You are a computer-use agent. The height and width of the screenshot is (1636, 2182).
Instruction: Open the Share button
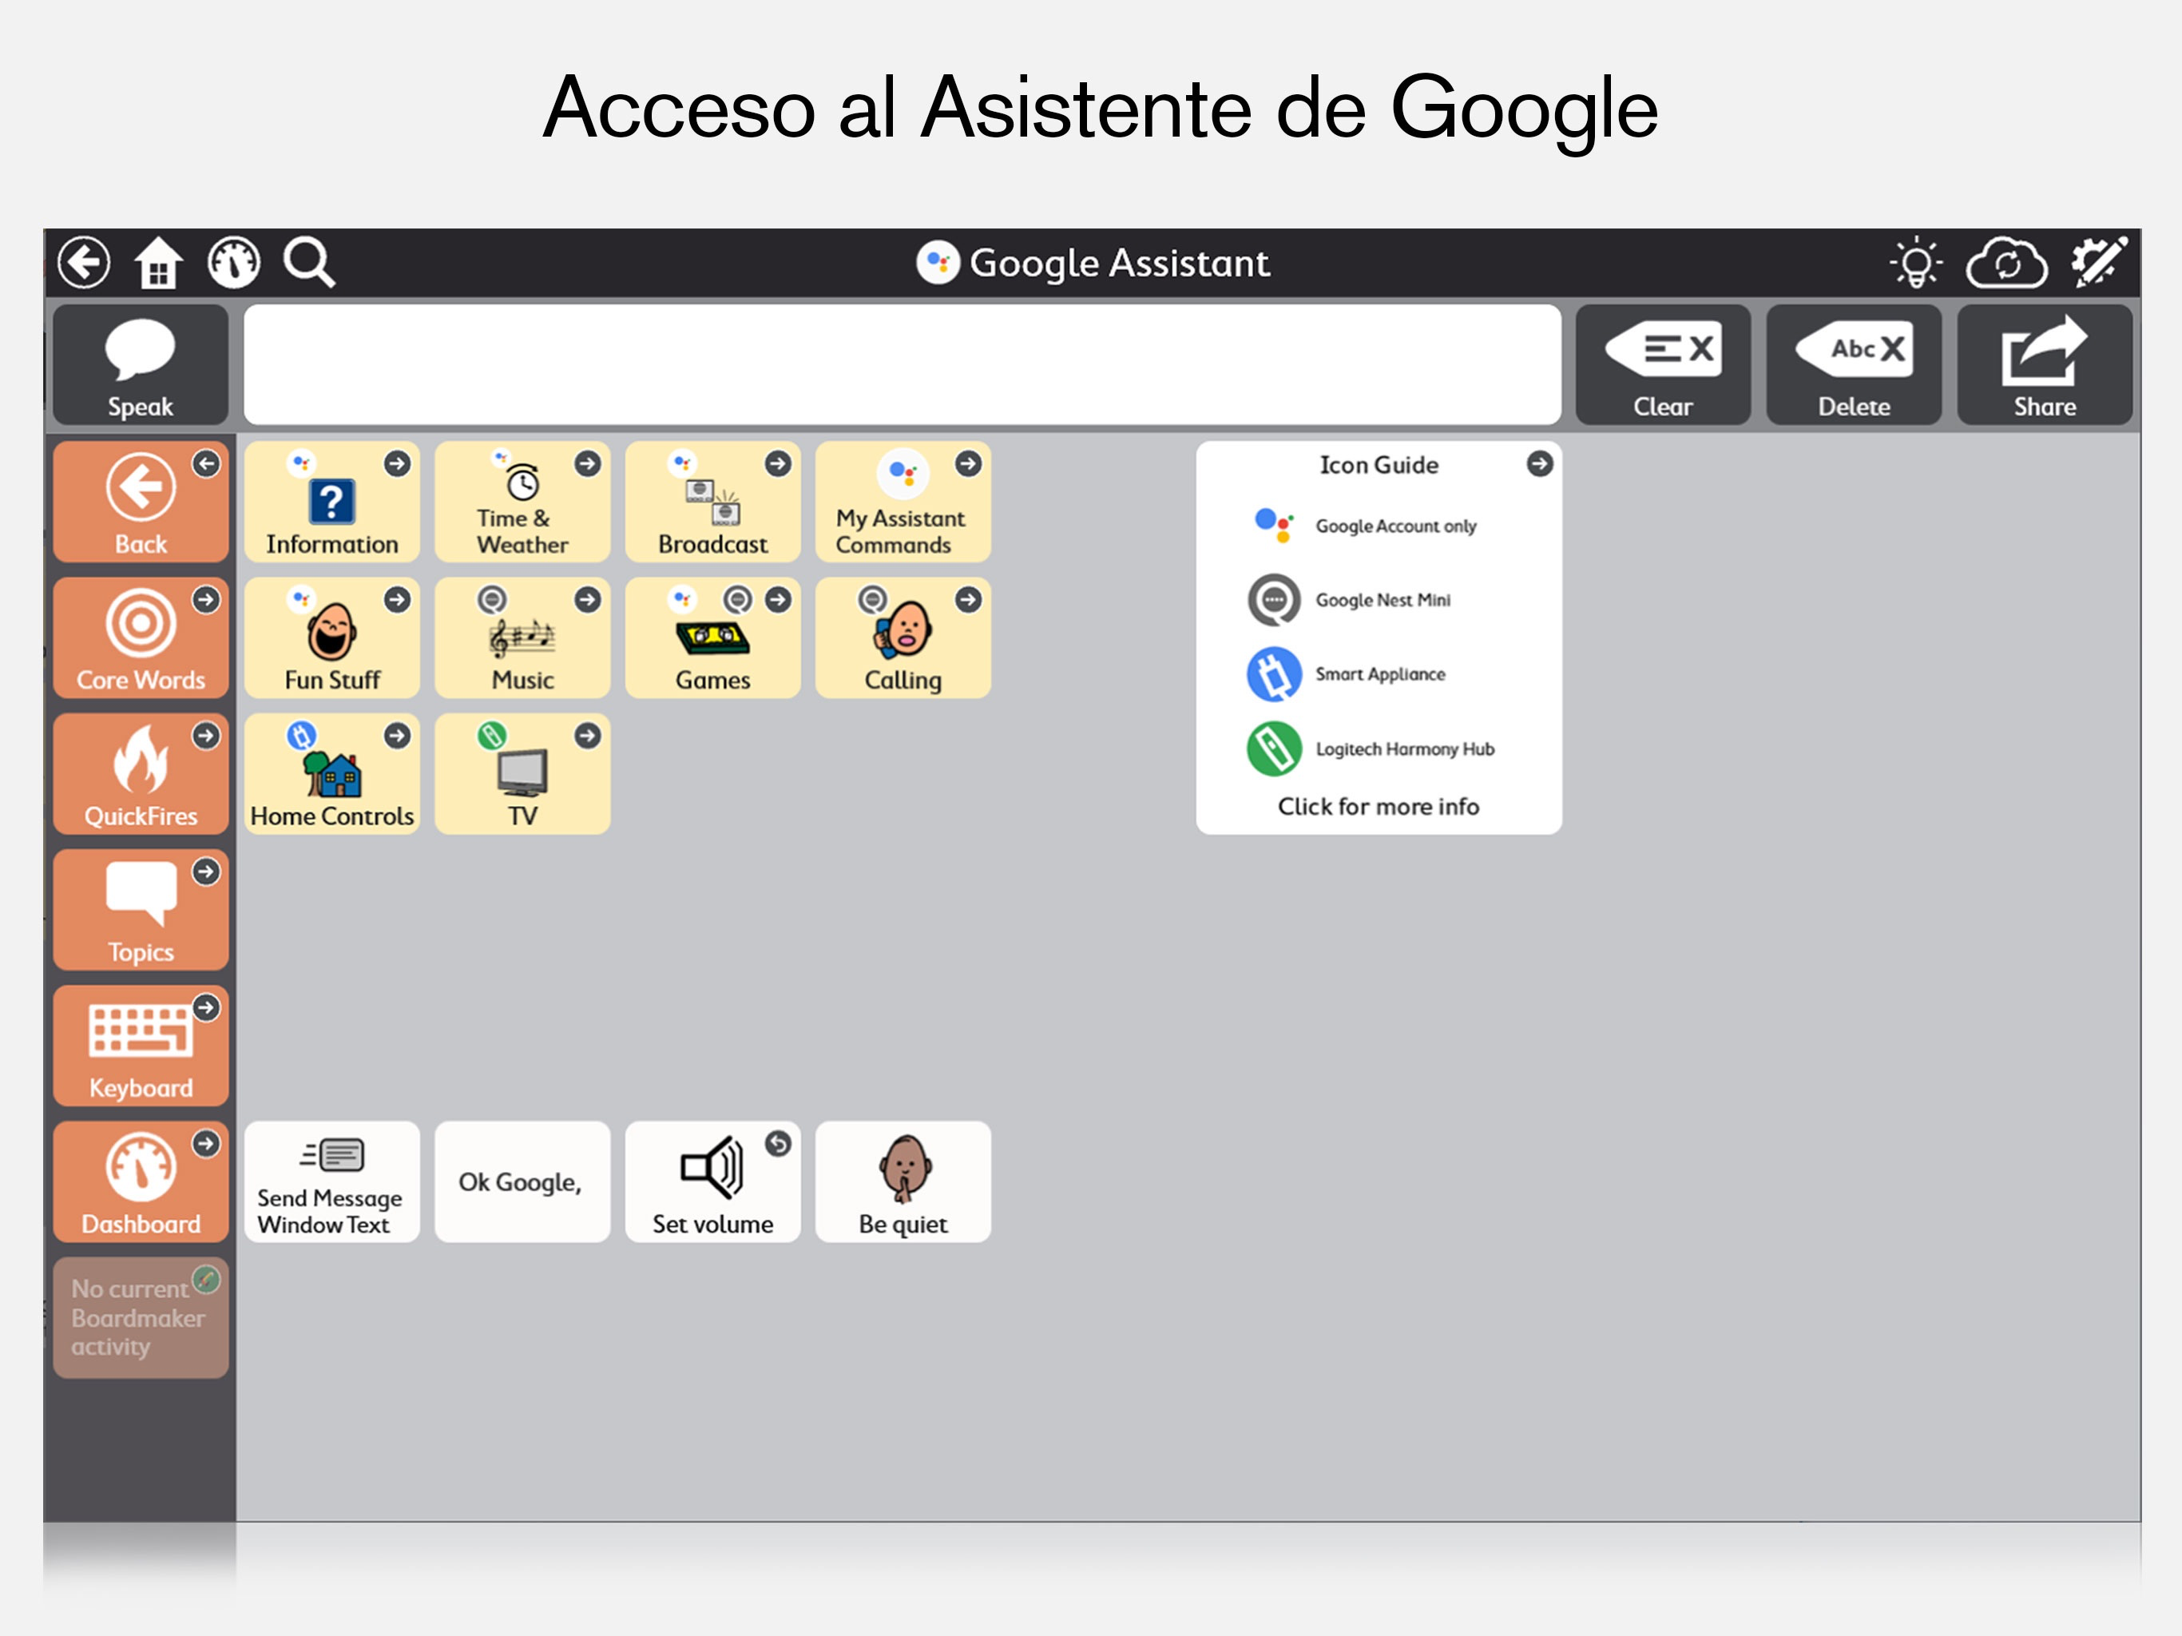[2043, 365]
